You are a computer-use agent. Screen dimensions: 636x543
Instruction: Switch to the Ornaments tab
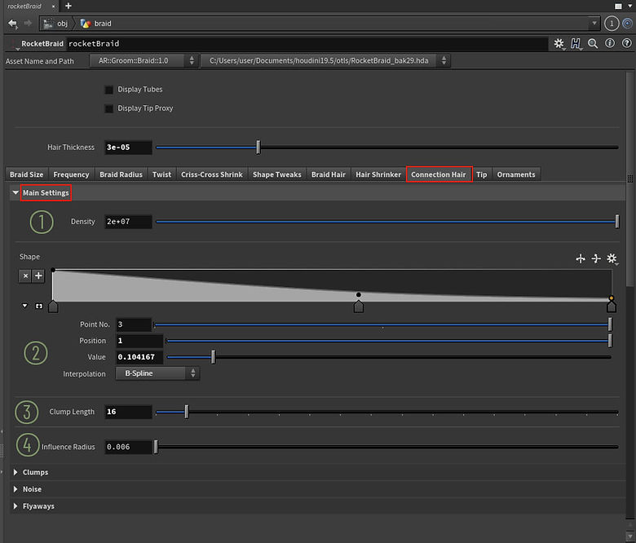(x=516, y=174)
